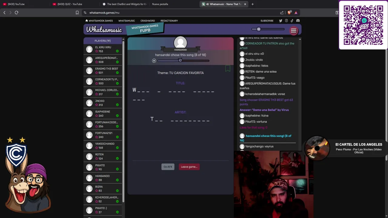This screenshot has width=388, height=218.
Task: Select player ISAPHEBINE in list
Action: (x=103, y=114)
